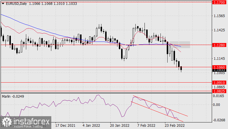This screenshot has height=129, width=228.
Task: Select the red 1.1280 price level label
Action: [219, 45]
